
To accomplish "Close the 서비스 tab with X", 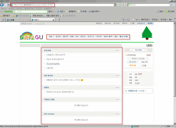I will (53, 20).
